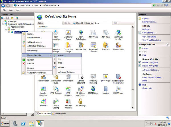This screenshot has width=171, height=127.
Task: Collapse the Sites tree node
Action: pos(6,30)
